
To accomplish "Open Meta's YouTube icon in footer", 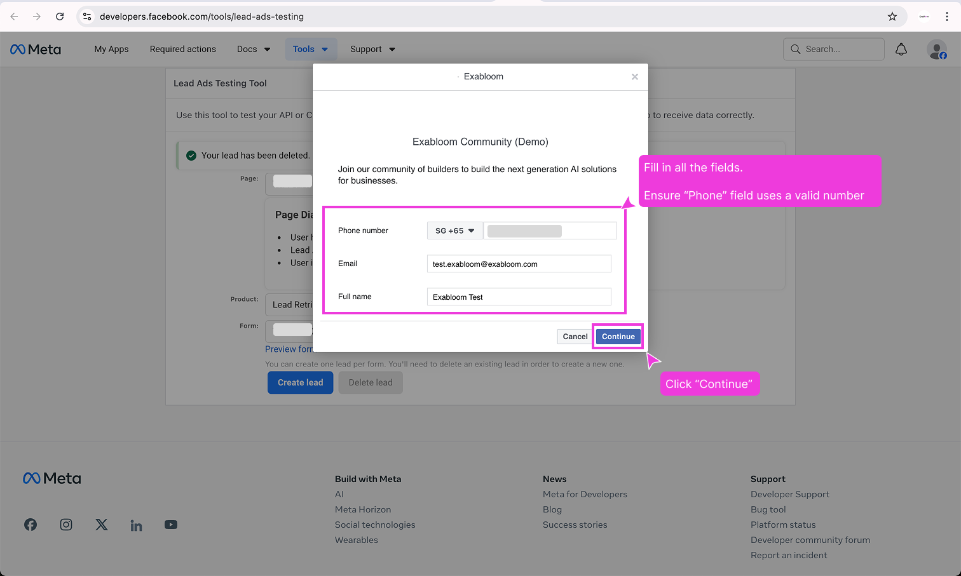I will click(171, 525).
